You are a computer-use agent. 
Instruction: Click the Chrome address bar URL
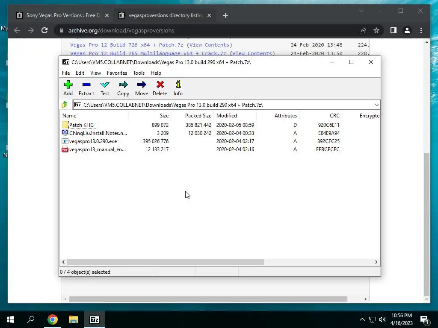click(121, 30)
